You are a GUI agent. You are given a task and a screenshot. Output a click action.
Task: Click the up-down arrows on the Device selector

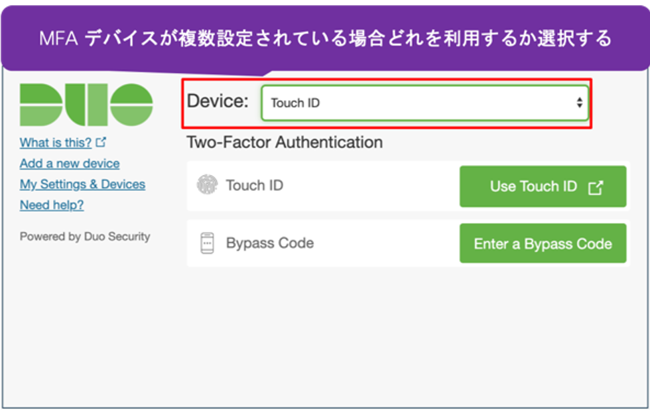pyautogui.click(x=578, y=103)
